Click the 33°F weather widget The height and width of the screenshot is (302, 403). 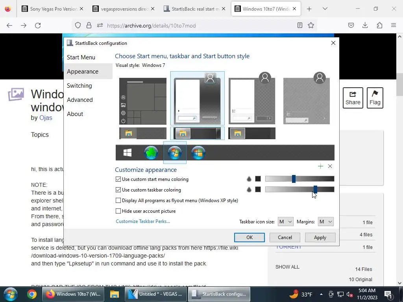301,294
